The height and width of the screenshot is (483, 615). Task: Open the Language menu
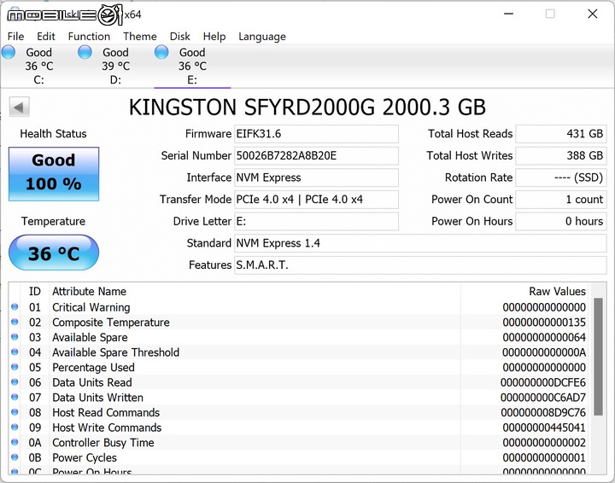[x=262, y=37]
